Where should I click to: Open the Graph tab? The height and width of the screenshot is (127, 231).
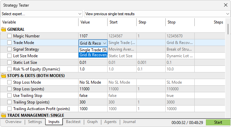click(x=92, y=122)
